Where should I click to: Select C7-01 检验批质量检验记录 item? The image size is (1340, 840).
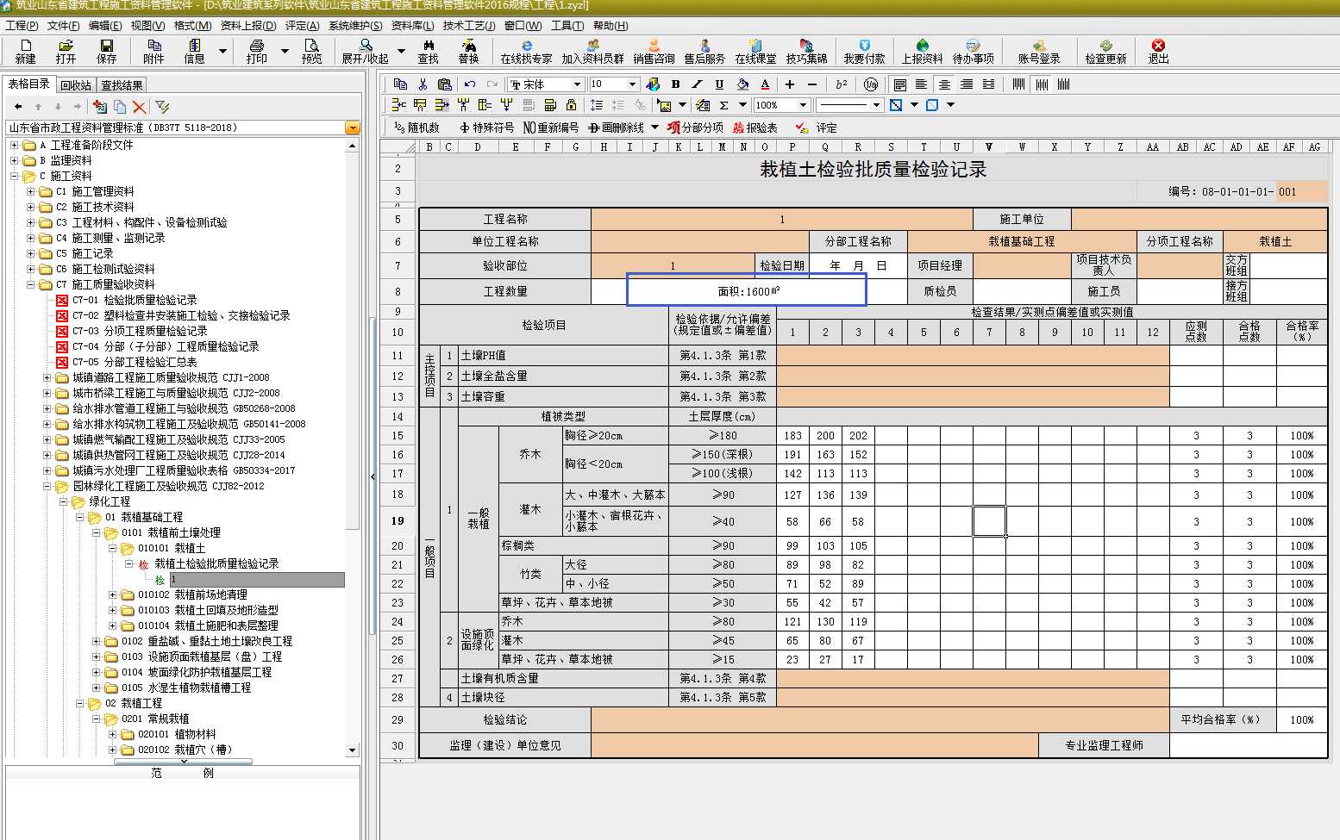[135, 300]
